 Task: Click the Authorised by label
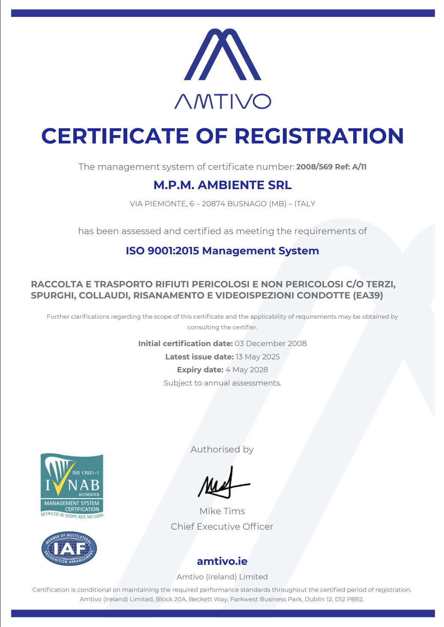click(x=222, y=449)
